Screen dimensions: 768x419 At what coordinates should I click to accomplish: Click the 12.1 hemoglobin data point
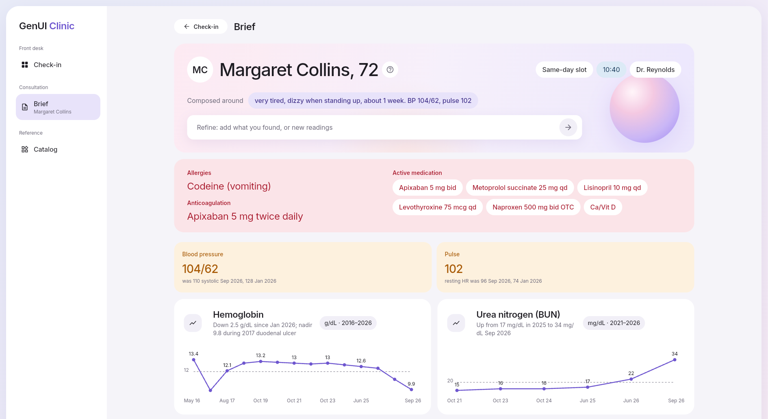click(x=227, y=371)
